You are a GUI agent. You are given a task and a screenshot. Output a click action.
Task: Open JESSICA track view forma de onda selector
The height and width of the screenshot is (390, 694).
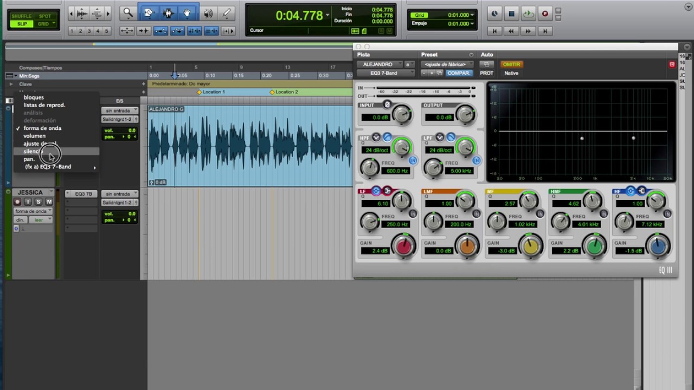tap(33, 211)
